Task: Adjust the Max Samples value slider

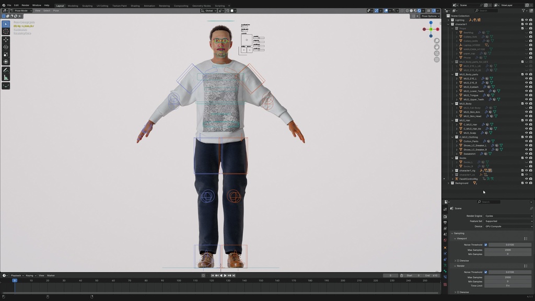Action: [x=508, y=249]
